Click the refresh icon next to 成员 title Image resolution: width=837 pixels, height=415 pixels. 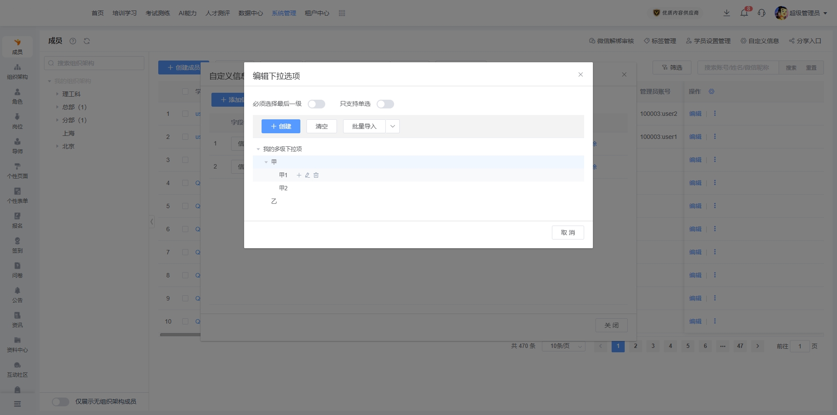tap(87, 41)
